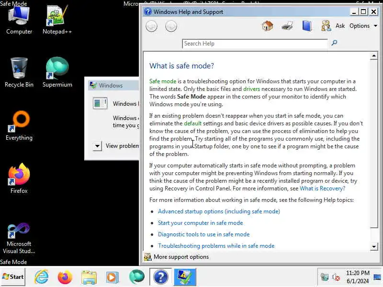This screenshot has height=287, width=383.
Task: Click the Ask label in the Help toolbar
Action: pos(340,26)
